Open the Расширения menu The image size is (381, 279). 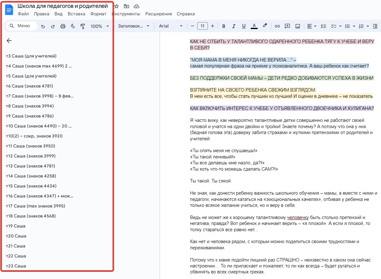click(x=158, y=14)
